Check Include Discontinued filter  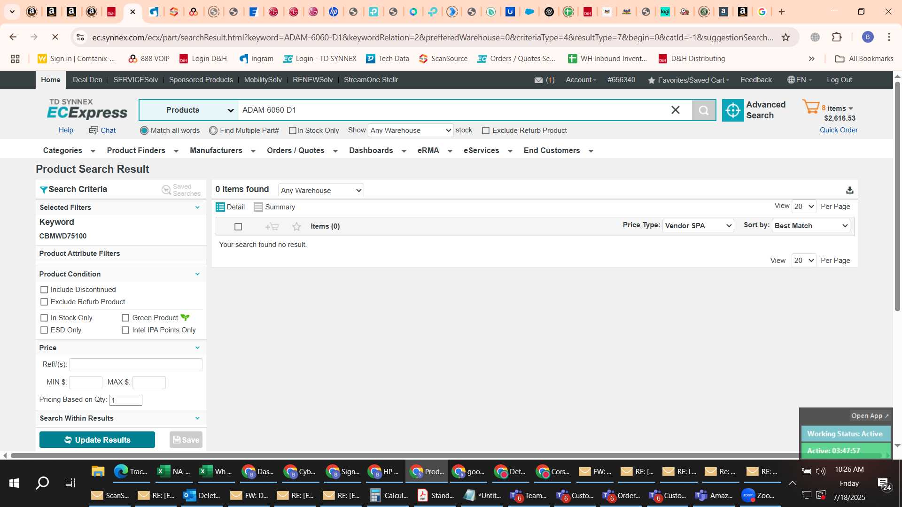tap(44, 290)
